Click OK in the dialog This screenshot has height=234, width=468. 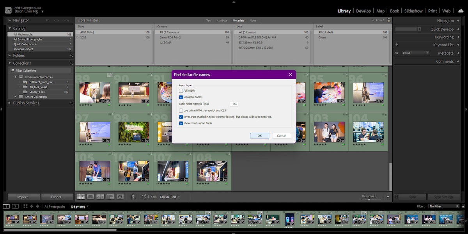tap(259, 135)
